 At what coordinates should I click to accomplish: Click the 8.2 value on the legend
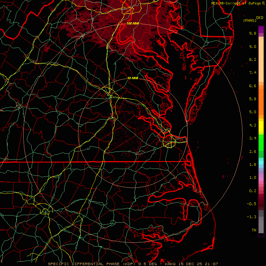click(253, 59)
